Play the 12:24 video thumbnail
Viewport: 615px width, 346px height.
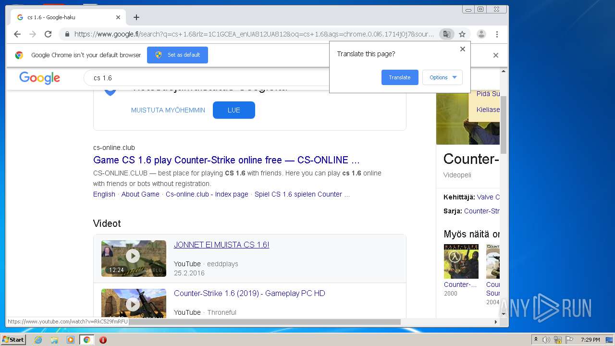134,259
